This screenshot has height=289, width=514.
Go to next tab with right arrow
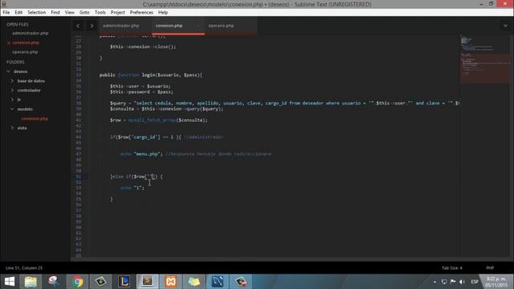click(92, 26)
